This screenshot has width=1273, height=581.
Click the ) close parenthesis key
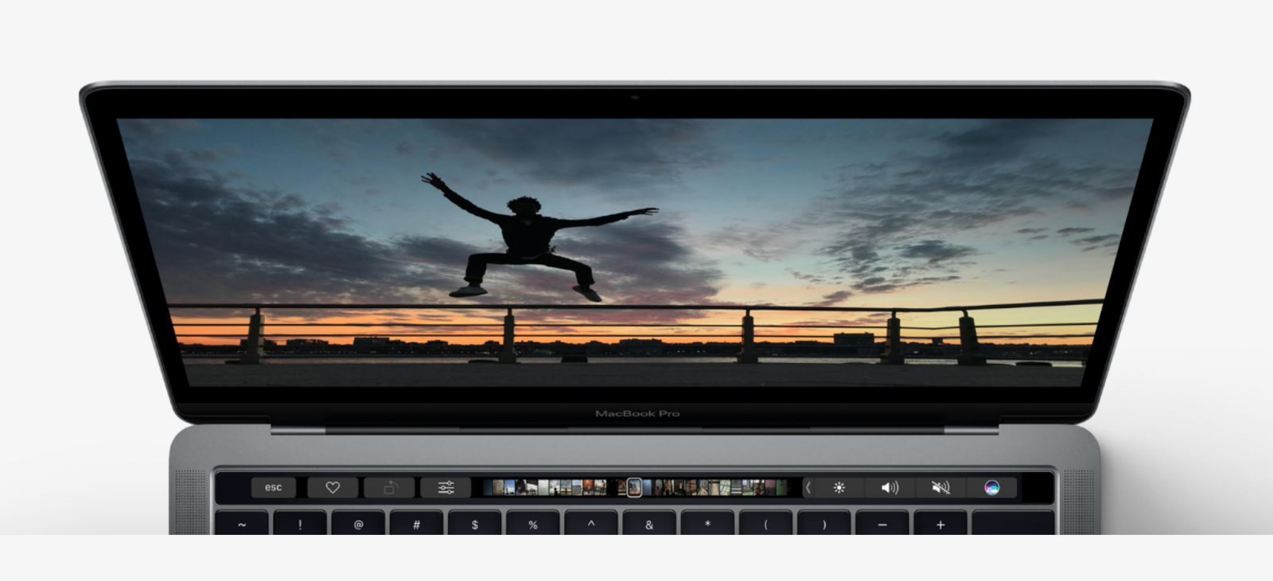point(823,524)
